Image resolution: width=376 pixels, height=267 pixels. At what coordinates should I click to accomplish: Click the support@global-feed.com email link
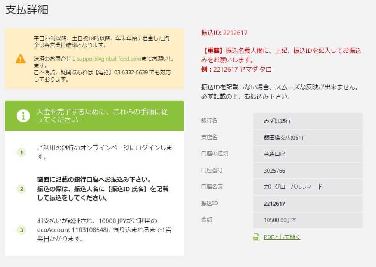109,59
